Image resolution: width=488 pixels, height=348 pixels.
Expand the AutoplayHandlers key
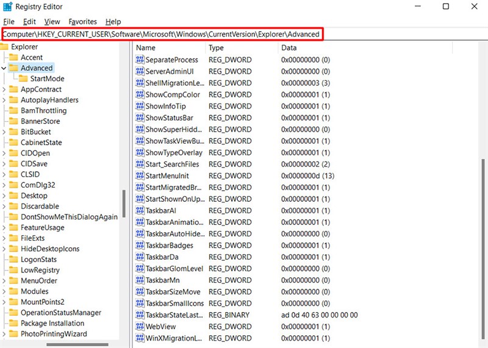point(4,100)
